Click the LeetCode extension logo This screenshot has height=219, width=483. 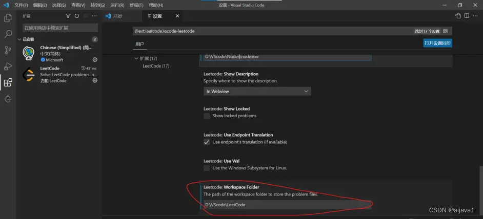(29, 74)
